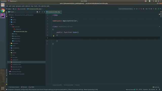Open the PhpStorm app menu in top bar

tap(13, 1)
